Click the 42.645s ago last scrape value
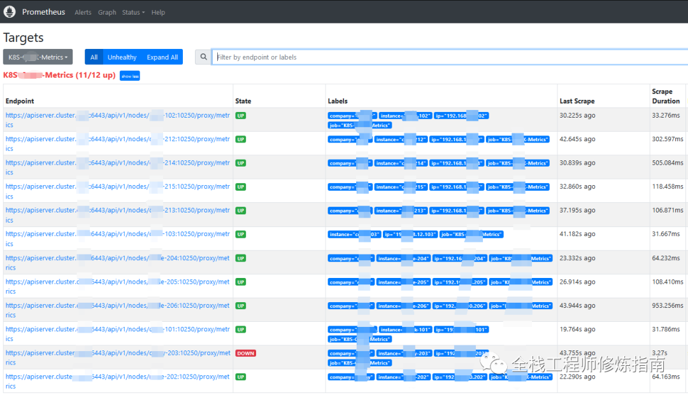Image resolution: width=688 pixels, height=395 pixels. tap(577, 139)
